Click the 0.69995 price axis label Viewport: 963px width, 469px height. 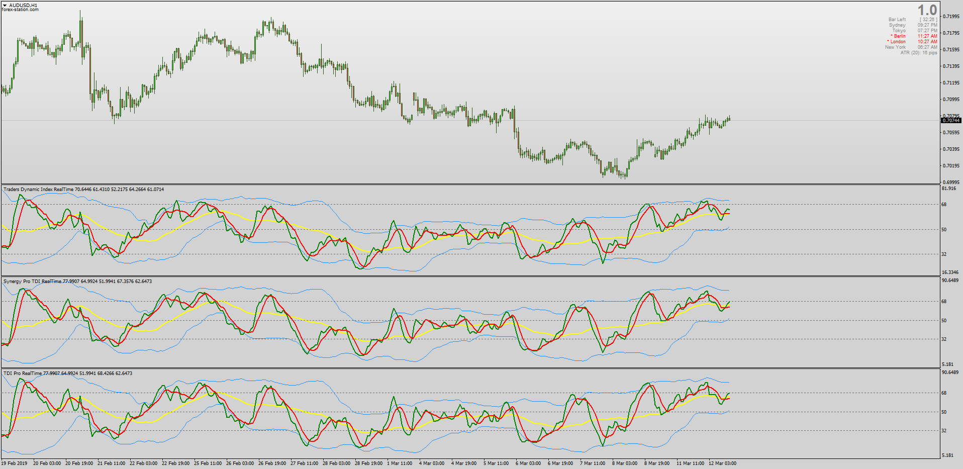[x=951, y=182]
